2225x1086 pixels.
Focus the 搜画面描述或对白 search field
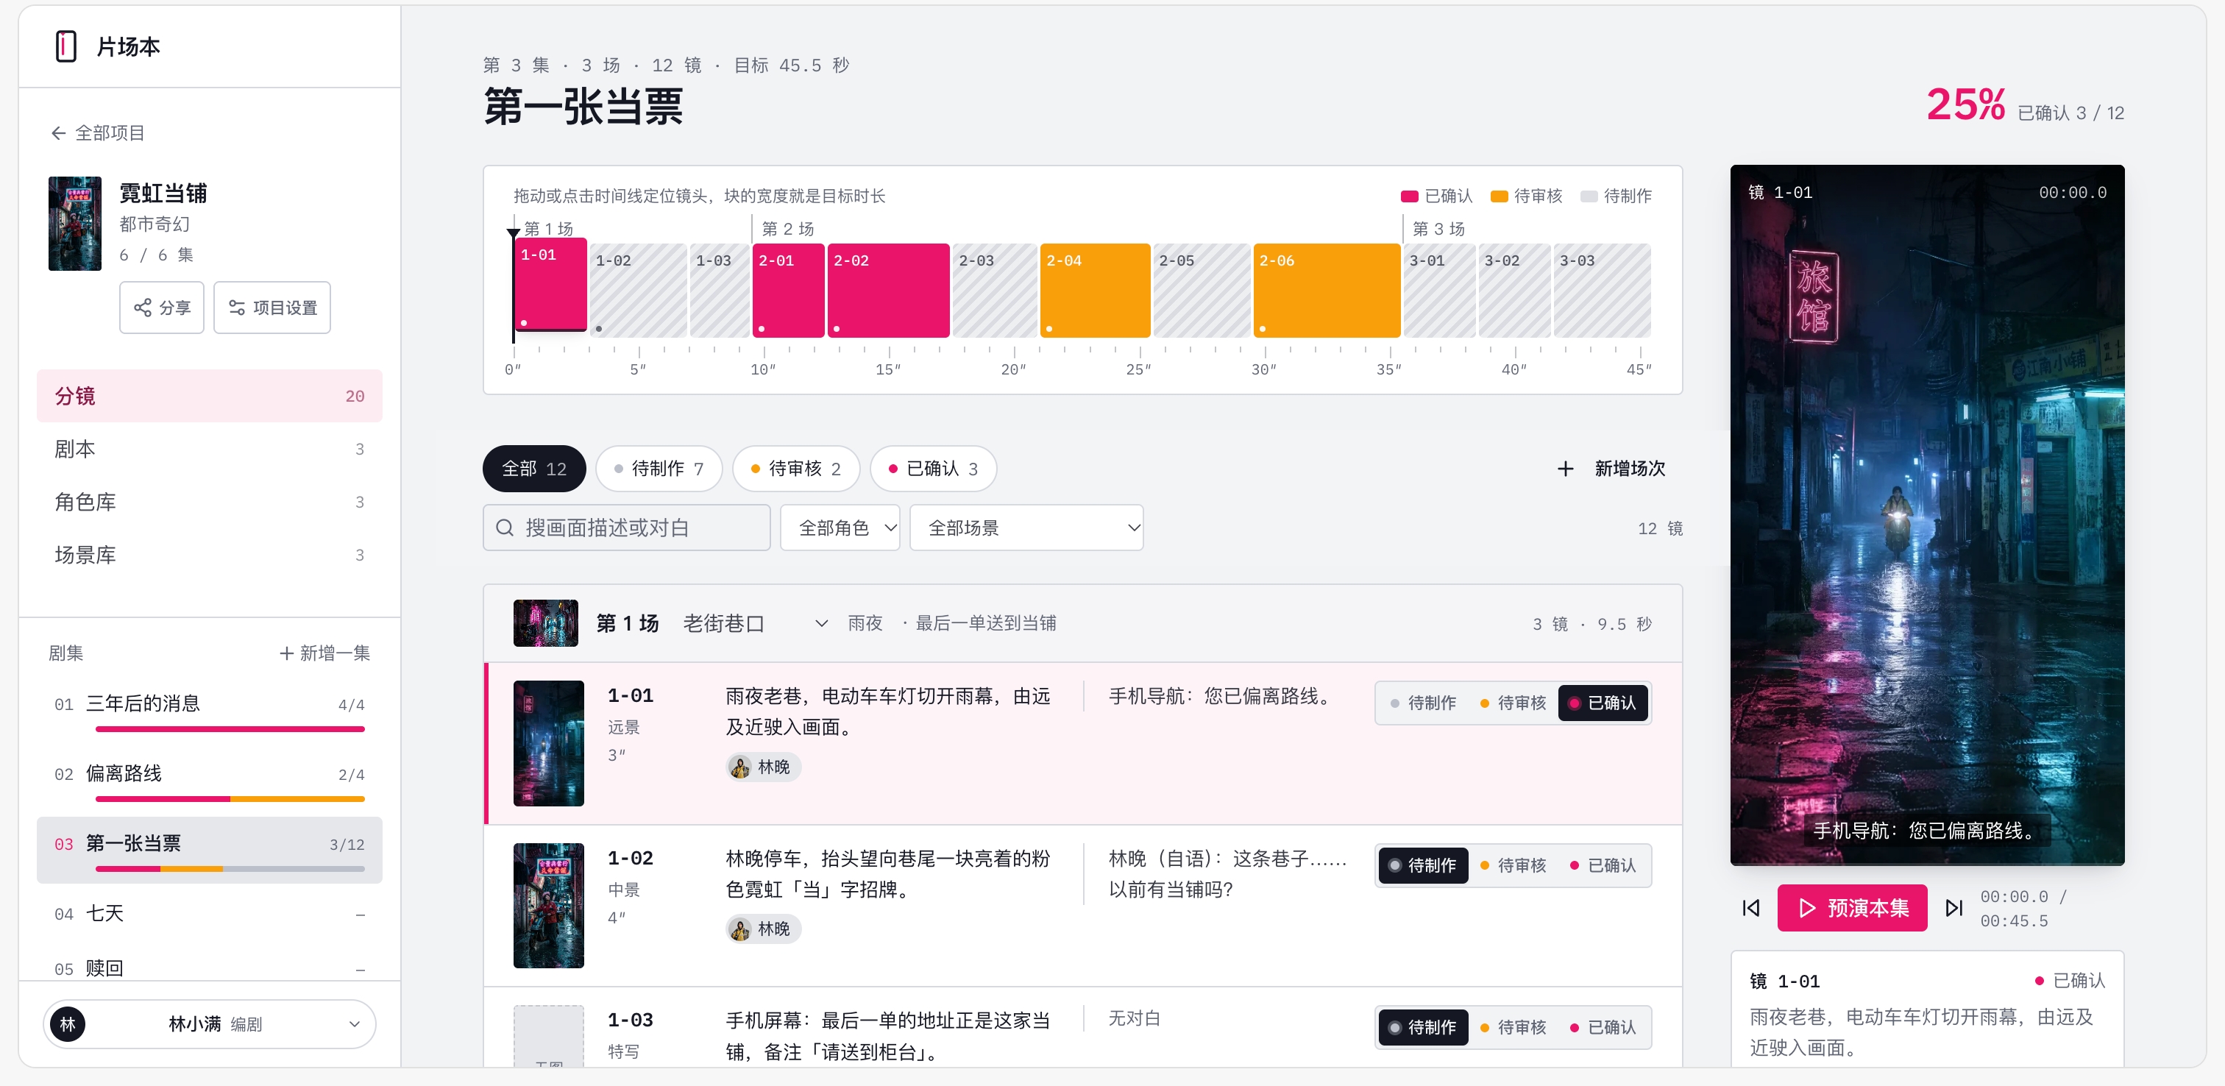click(626, 528)
